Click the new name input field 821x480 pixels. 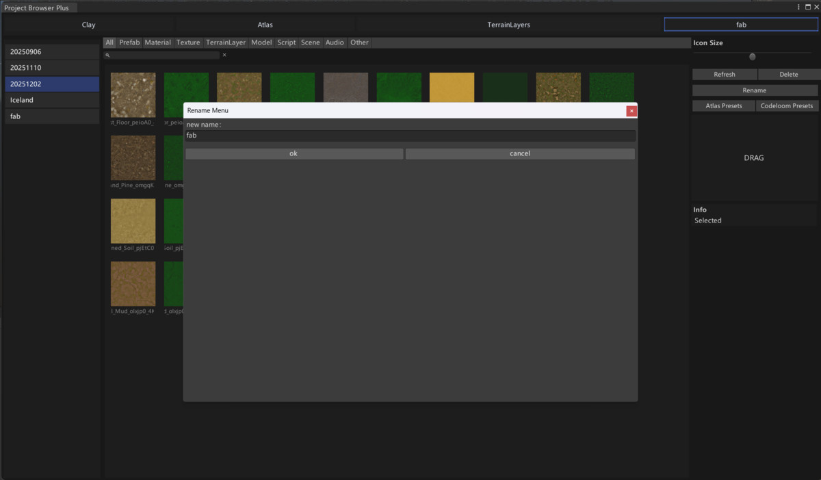[410, 135]
